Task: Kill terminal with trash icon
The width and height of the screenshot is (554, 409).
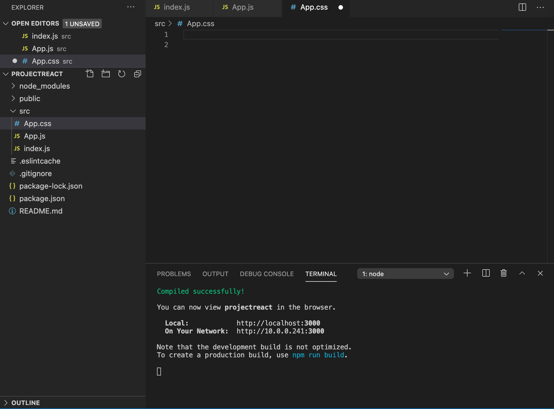Action: click(504, 273)
